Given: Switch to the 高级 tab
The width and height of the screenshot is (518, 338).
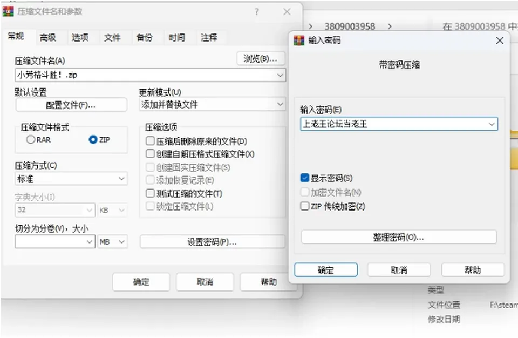Looking at the screenshot, I should pos(48,38).
